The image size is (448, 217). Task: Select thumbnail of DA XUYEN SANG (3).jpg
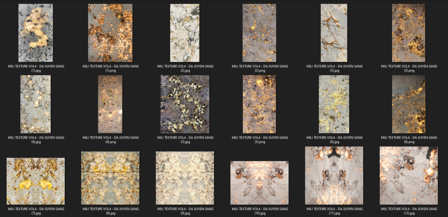[x=334, y=33]
